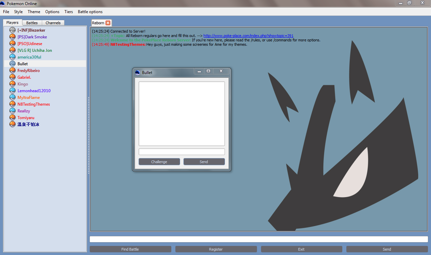Click pokeball icon beside Tomiyaru

[x=12, y=117]
